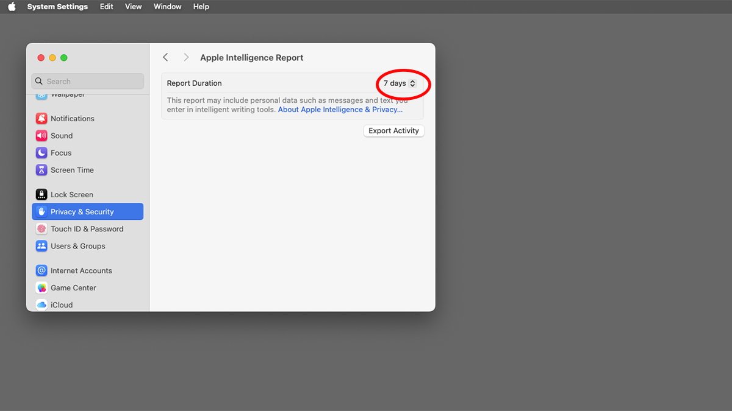Click into the Search field
The image size is (732, 411).
point(88,81)
